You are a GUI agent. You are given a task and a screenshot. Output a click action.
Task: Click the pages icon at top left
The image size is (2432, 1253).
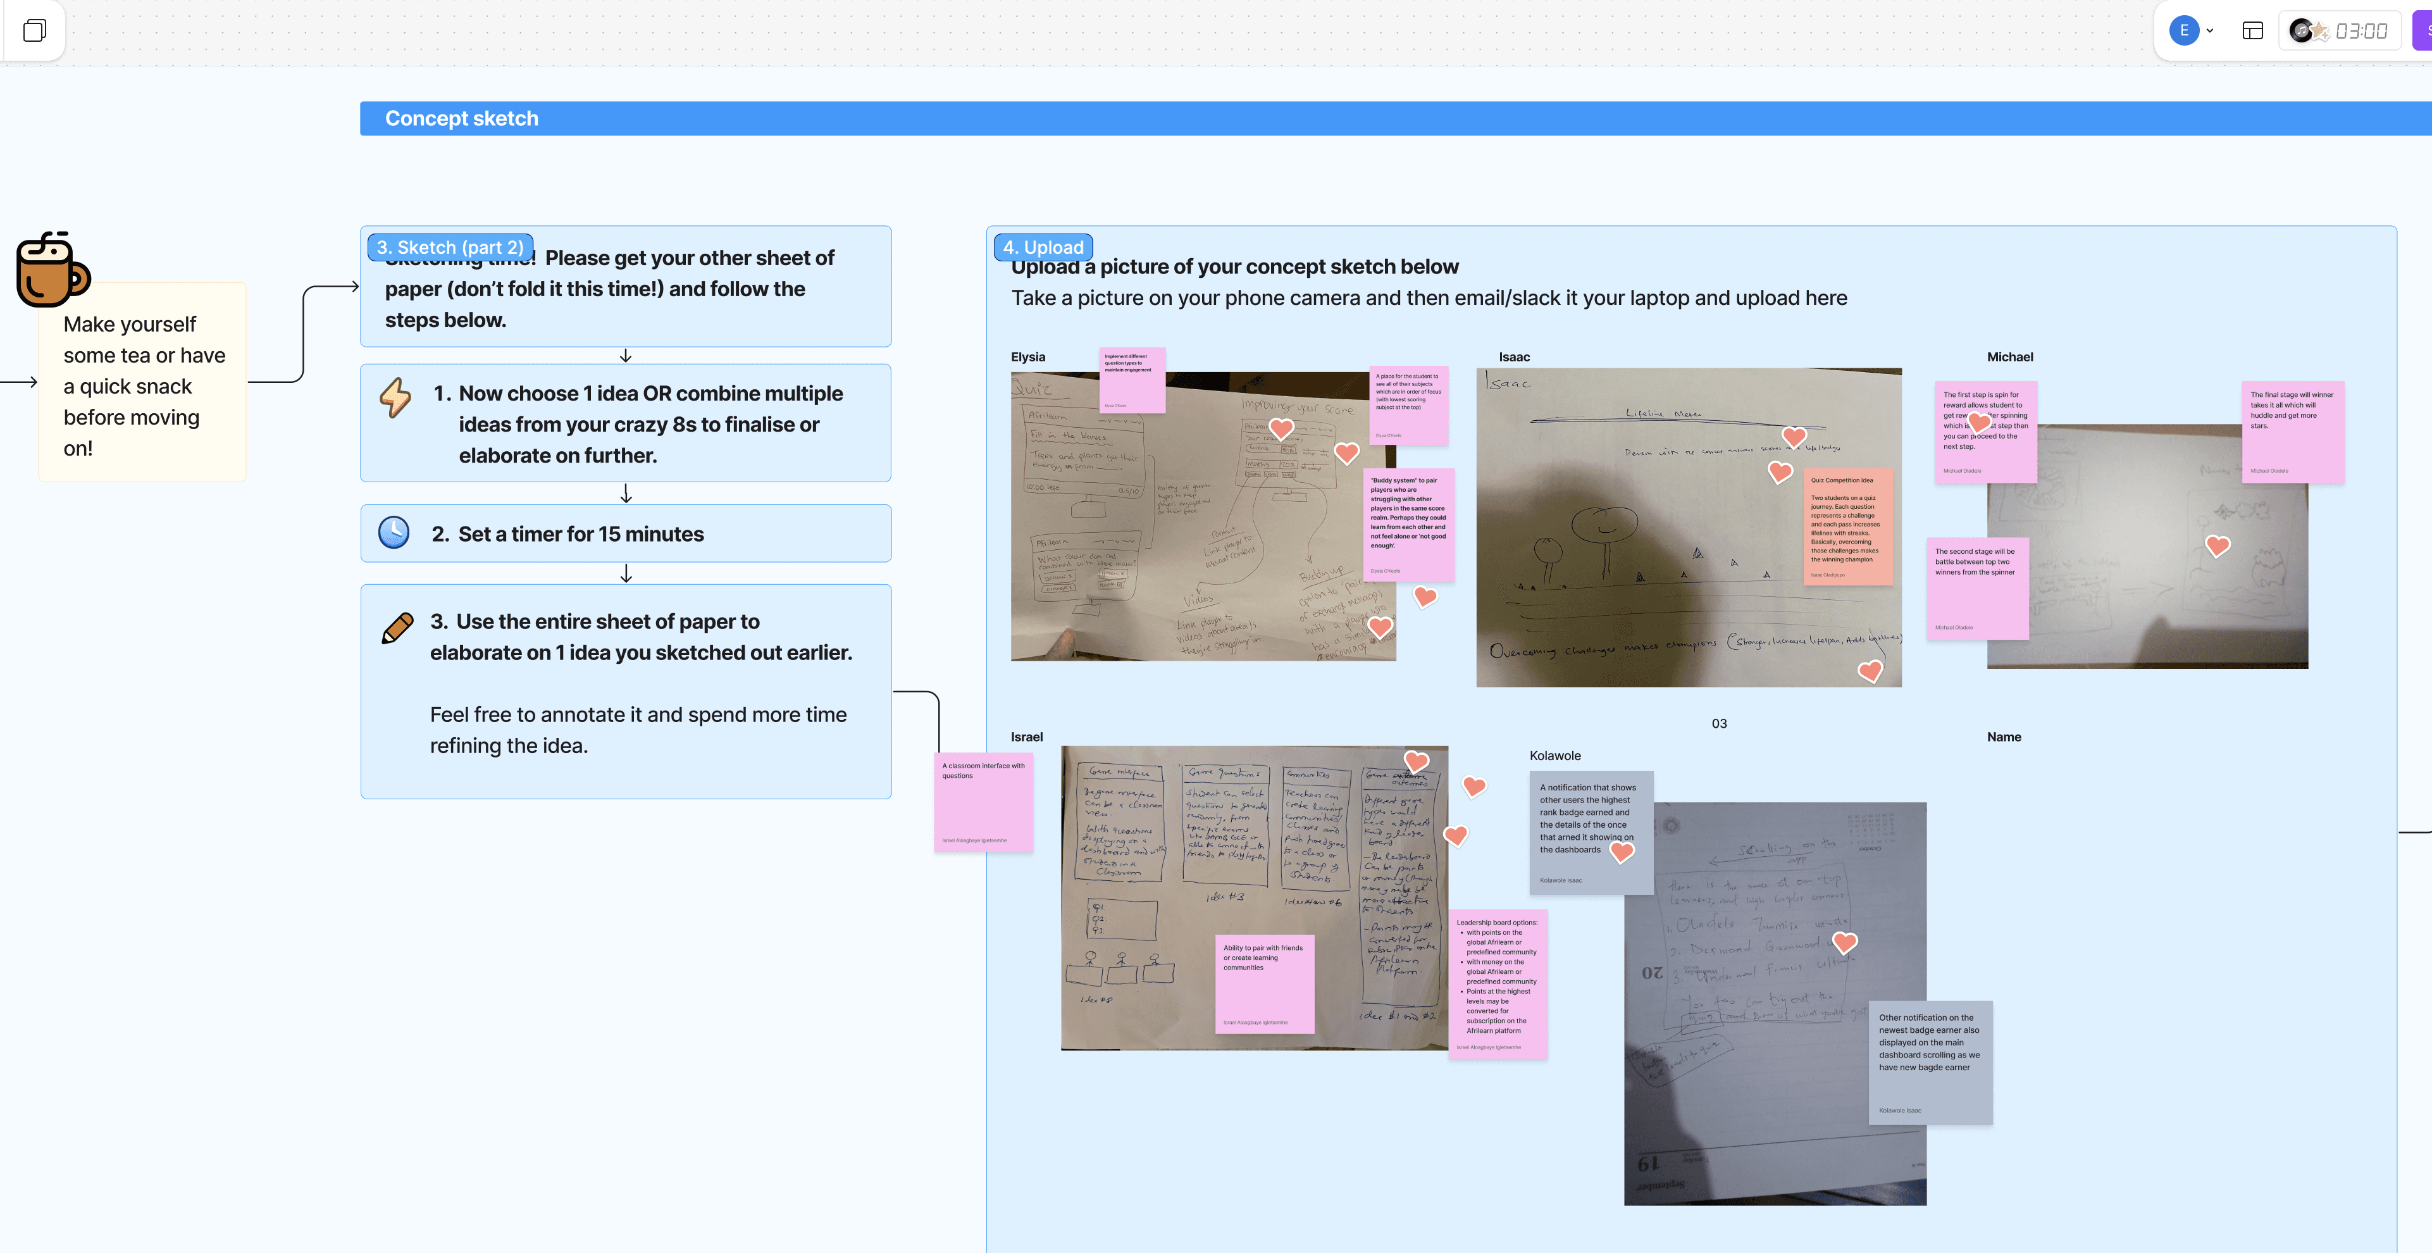click(34, 31)
